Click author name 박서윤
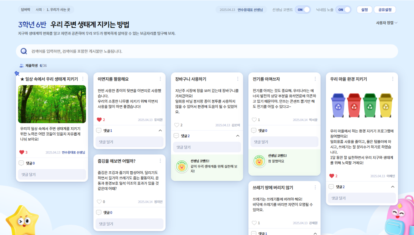The height and width of the screenshot is (235, 414). [x=313, y=120]
